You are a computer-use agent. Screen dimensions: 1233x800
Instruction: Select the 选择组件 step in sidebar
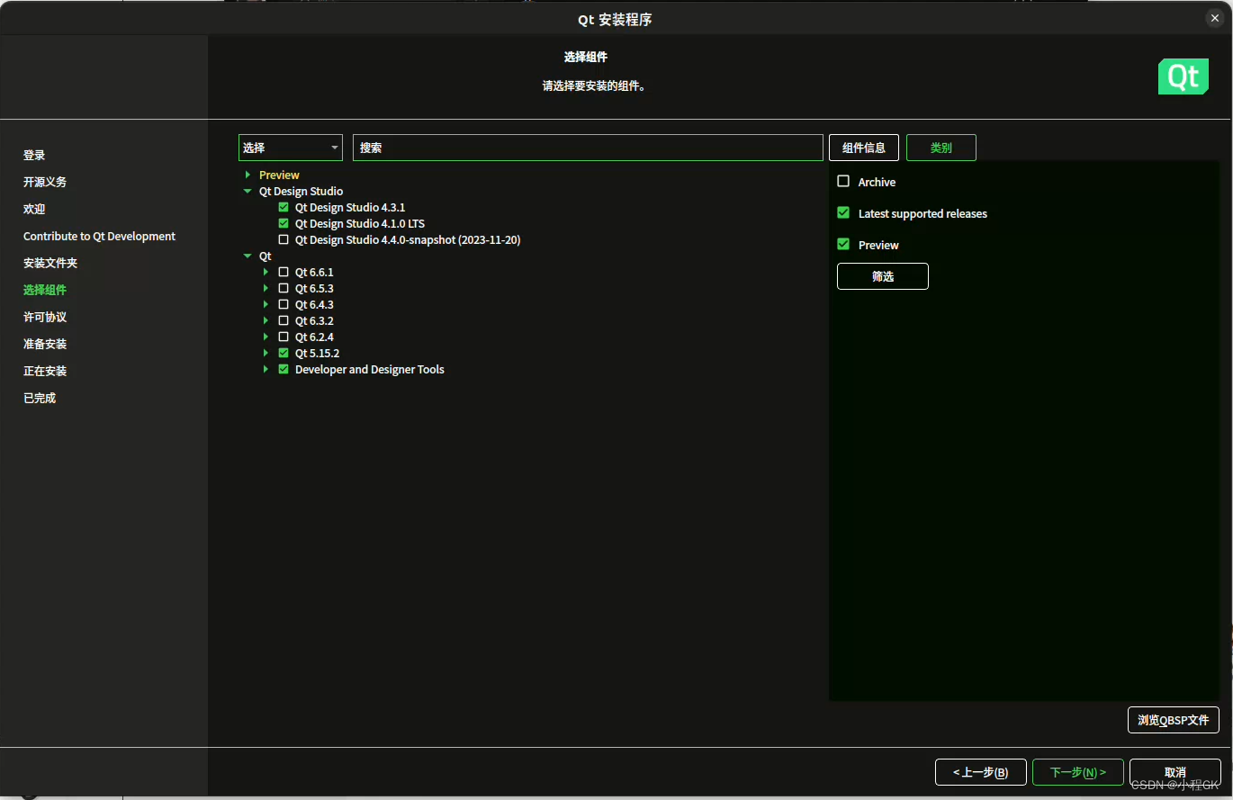coord(45,290)
